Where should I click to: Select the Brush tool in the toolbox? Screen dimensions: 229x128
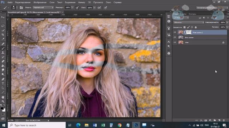point(3,48)
